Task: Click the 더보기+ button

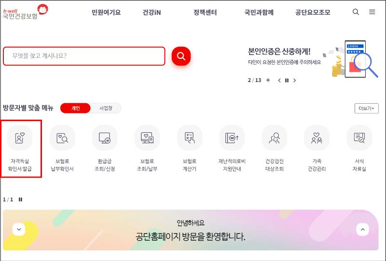Action: pos(367,109)
